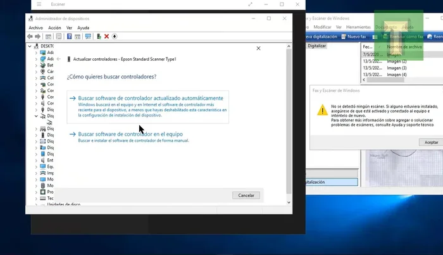Viewport: 443px width, 255px height.
Task: Click the Fec... column header in file list
Action: pyautogui.click(x=369, y=47)
